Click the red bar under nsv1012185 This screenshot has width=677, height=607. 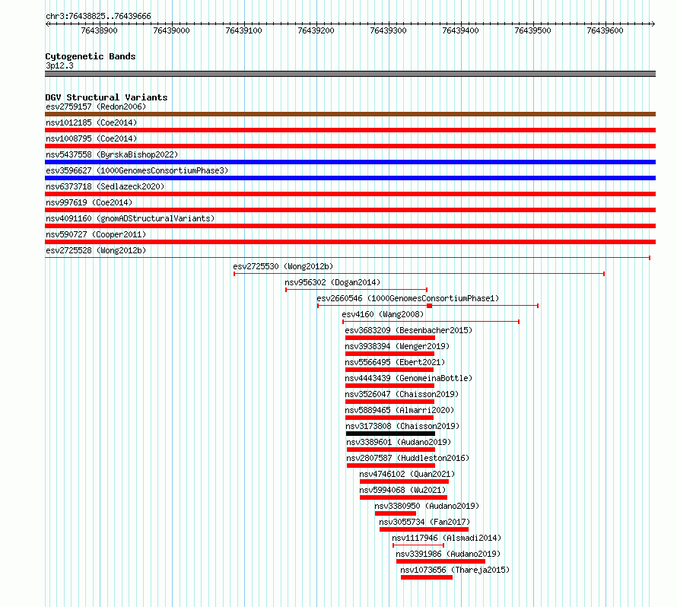click(x=350, y=130)
